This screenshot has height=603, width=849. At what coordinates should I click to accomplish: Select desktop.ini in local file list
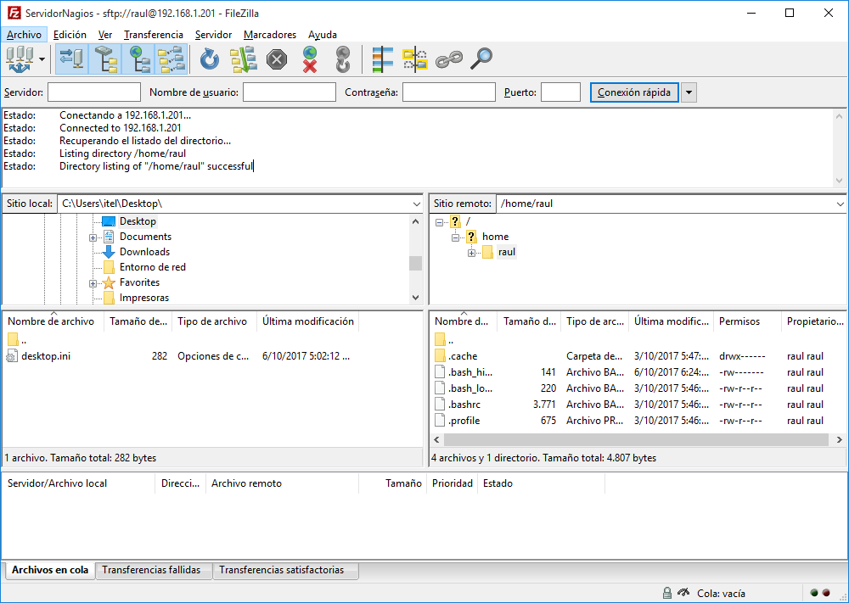(46, 356)
